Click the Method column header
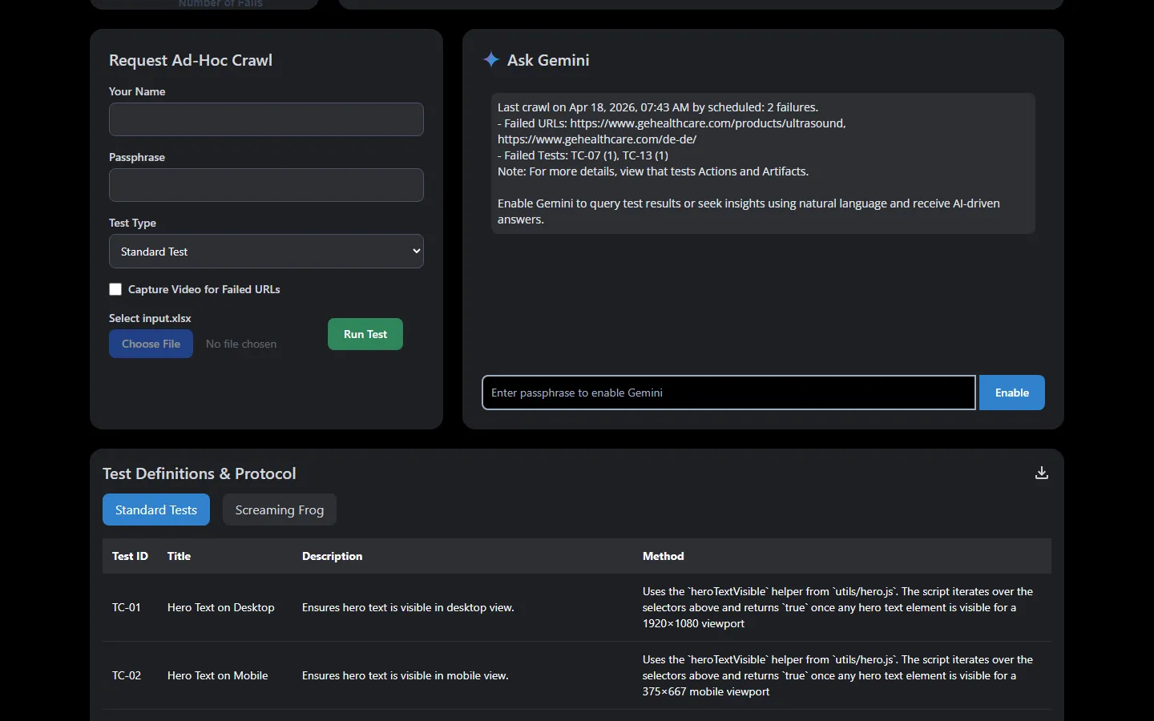1154x721 pixels. pos(663,556)
